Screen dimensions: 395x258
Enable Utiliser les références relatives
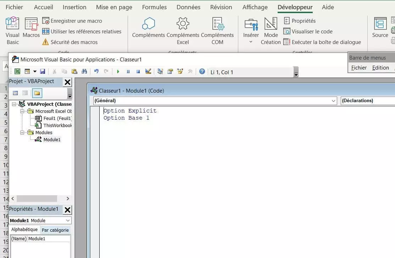(82, 31)
